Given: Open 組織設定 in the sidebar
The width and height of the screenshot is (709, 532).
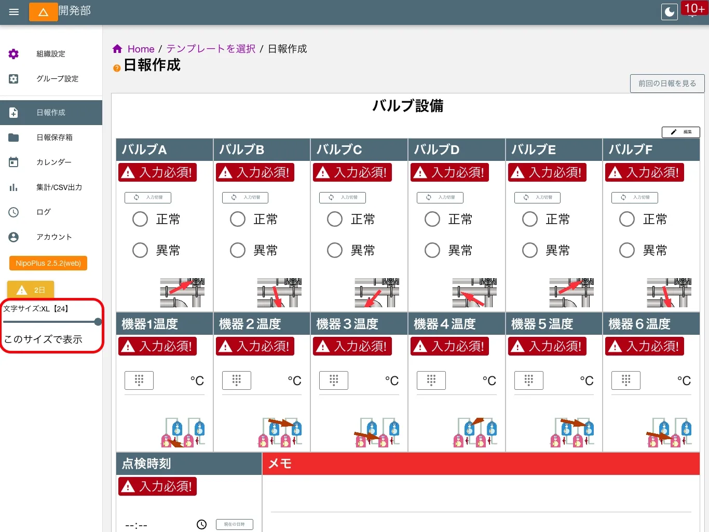Looking at the screenshot, I should pyautogui.click(x=51, y=54).
